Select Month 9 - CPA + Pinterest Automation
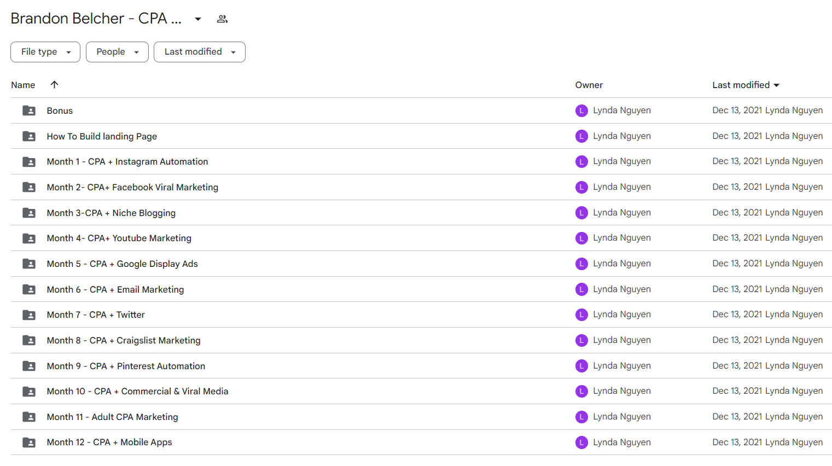This screenshot has height=466, width=832. tap(126, 366)
